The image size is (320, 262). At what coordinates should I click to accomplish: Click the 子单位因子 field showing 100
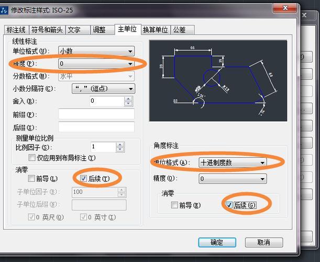94,192
